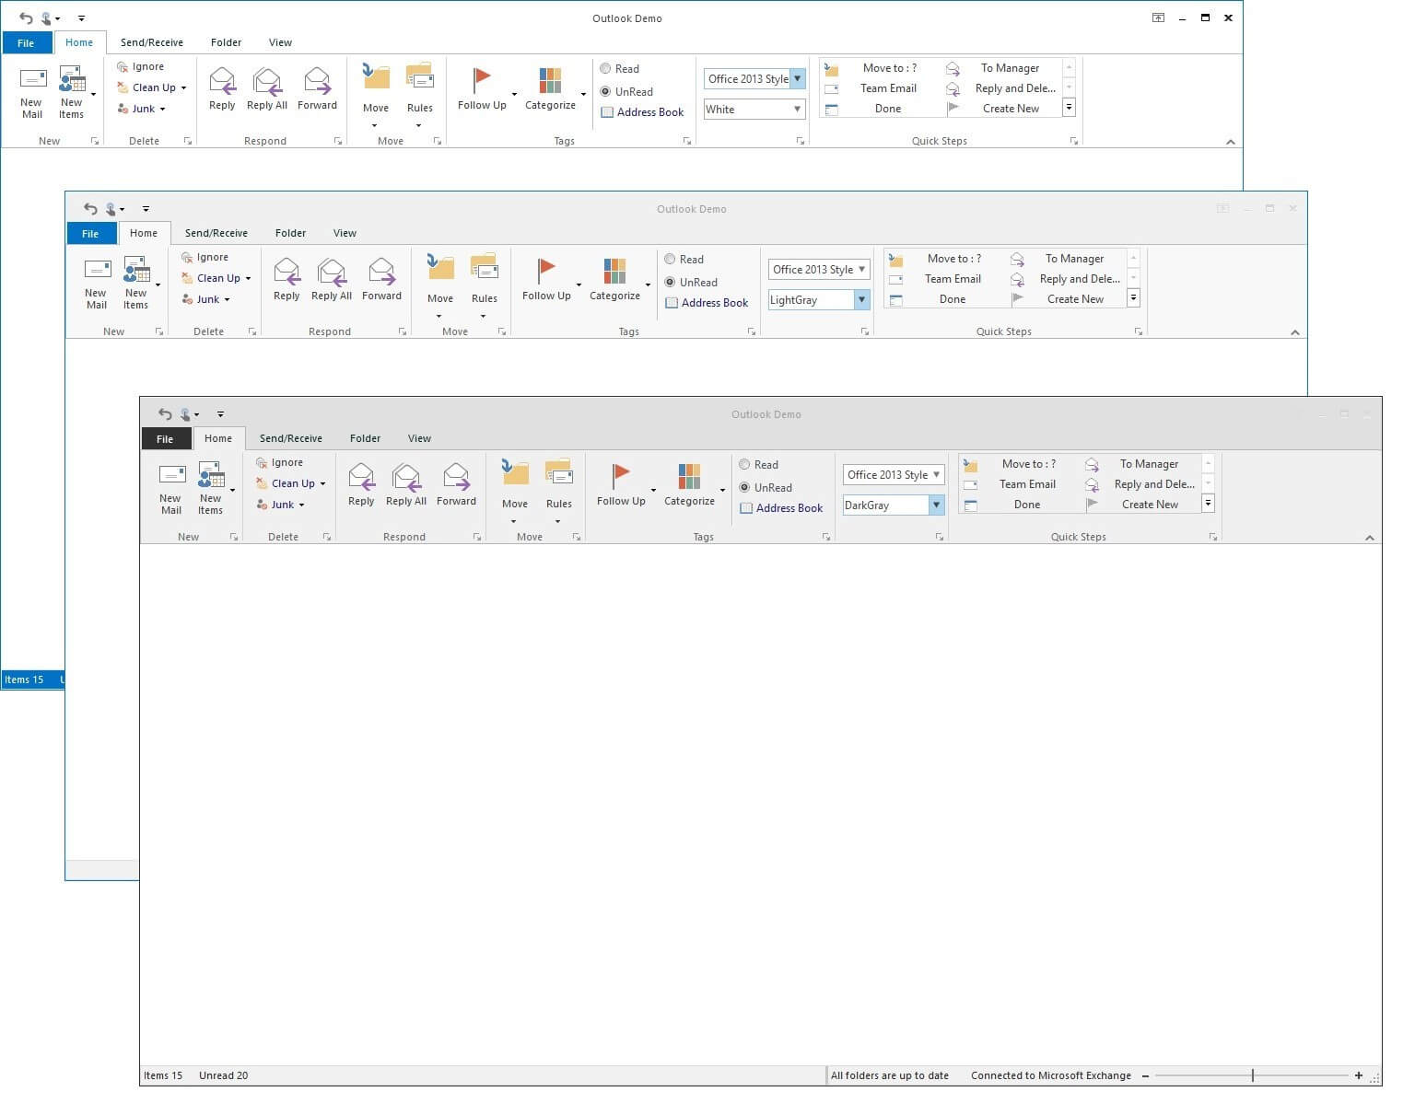The height and width of the screenshot is (1115, 1415).
Task: Click Ignore in the White window
Action: [x=140, y=67]
